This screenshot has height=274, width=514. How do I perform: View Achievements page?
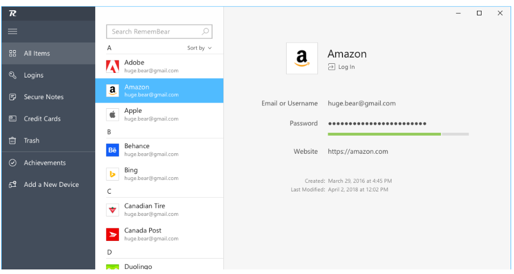pyautogui.click(x=44, y=163)
